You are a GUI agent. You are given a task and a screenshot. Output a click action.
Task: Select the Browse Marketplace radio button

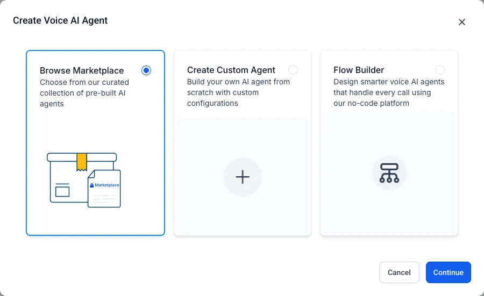(146, 70)
